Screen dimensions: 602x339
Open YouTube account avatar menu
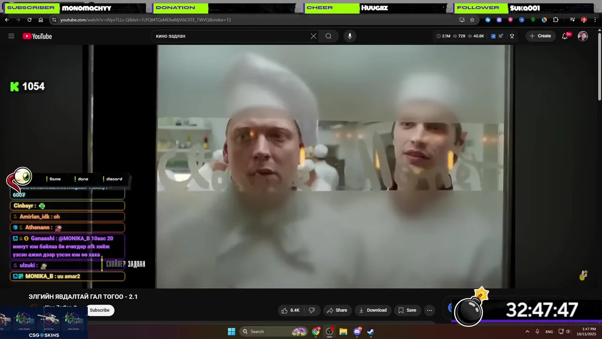pos(583,36)
